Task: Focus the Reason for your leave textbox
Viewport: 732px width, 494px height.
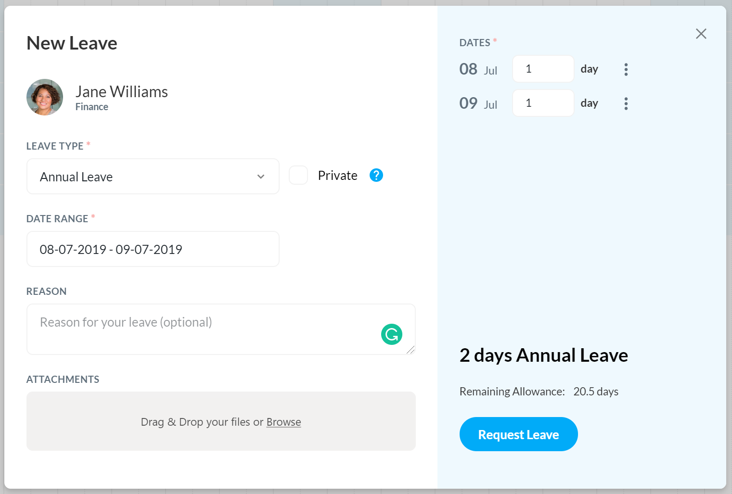Action: point(221,329)
